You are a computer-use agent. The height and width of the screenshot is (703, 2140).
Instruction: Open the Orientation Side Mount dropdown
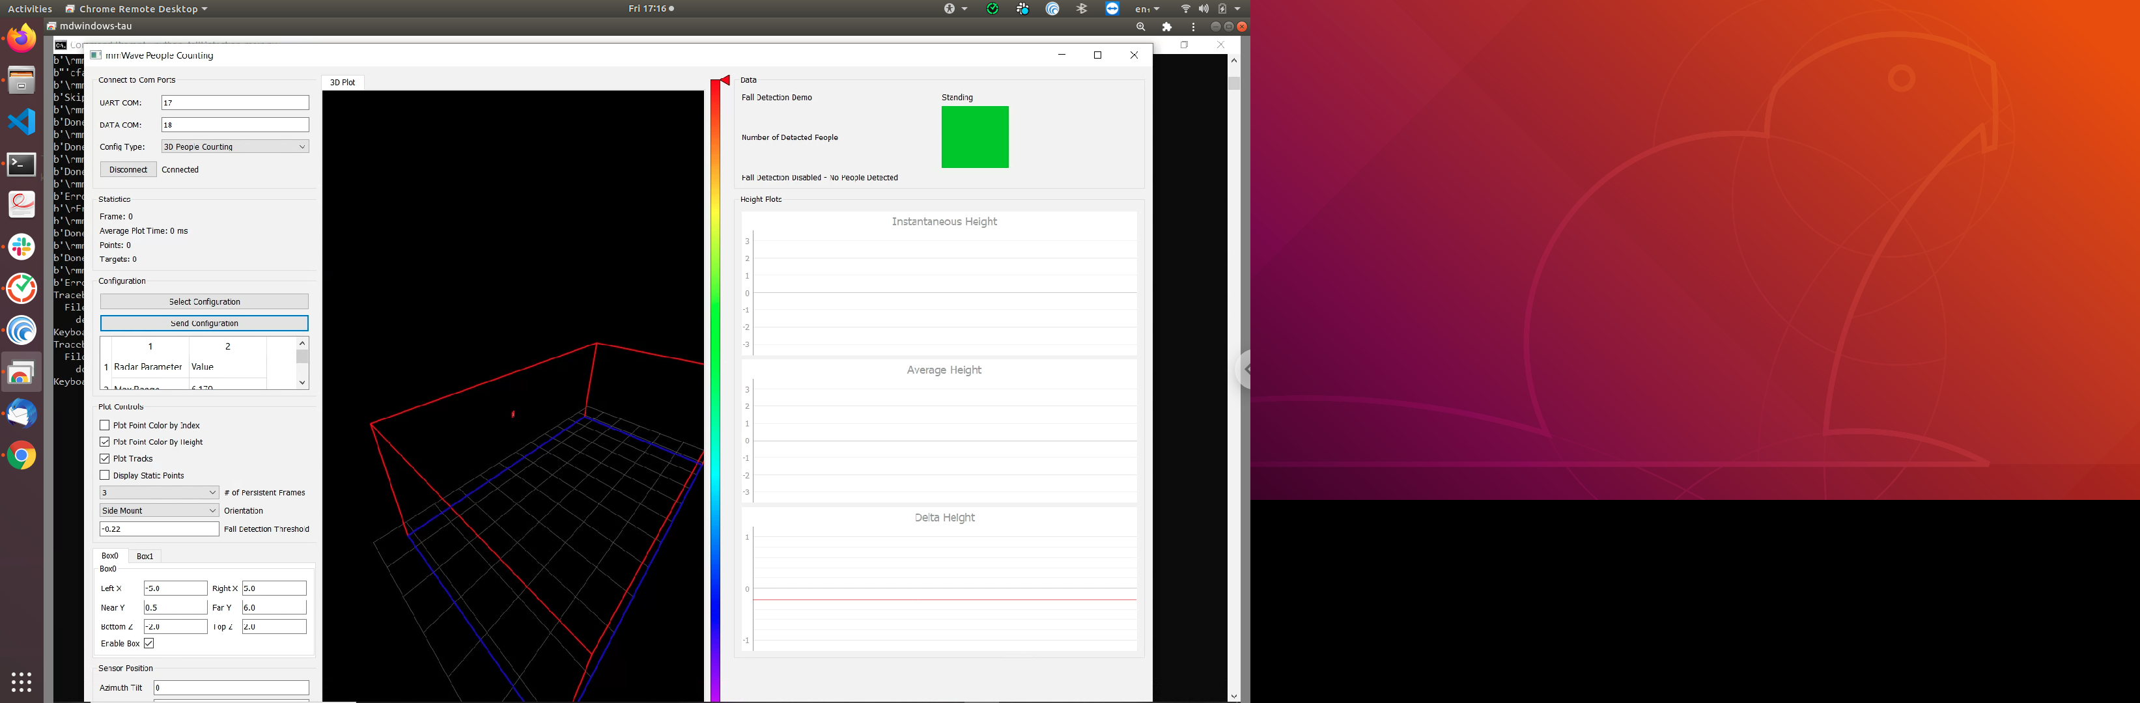[x=160, y=510]
